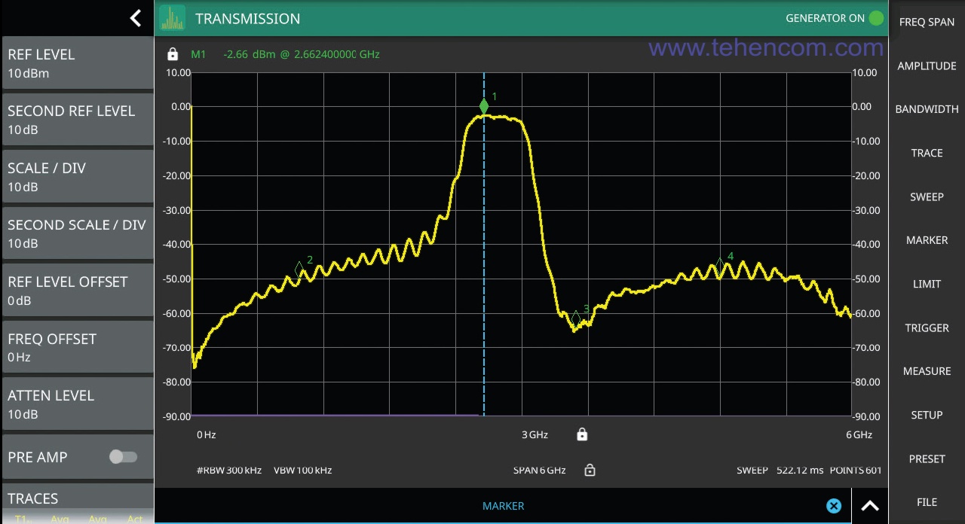Click the SWEEP 522.12 ms readout

780,470
